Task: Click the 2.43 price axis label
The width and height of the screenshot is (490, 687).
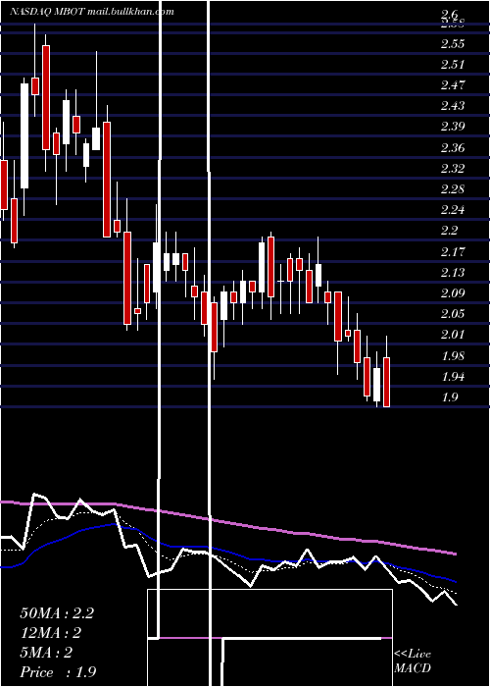Action: tap(453, 106)
